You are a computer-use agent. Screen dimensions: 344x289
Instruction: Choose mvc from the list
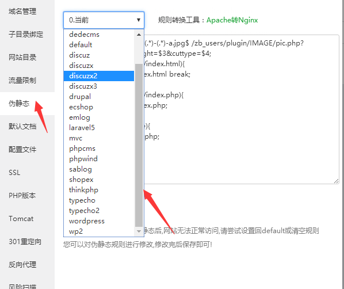[99, 138]
